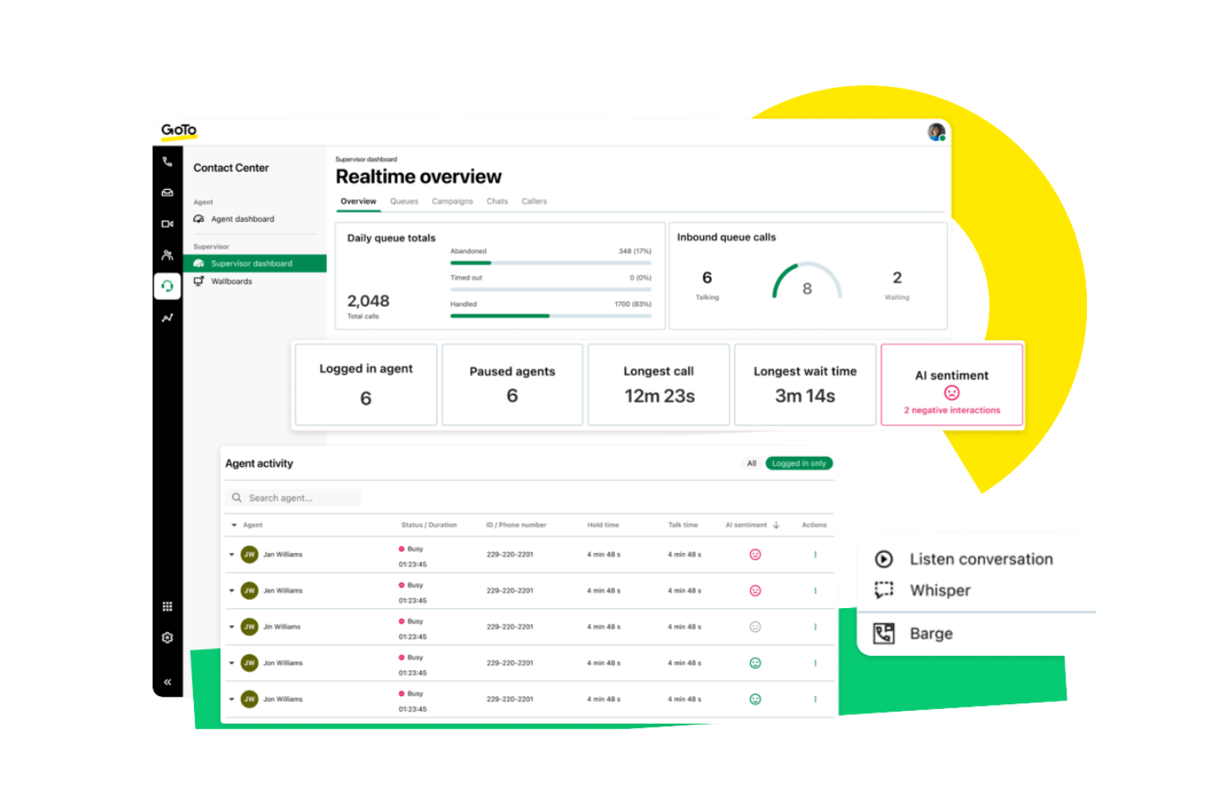The height and width of the screenshot is (811, 1216).
Task: Select the headset Contact Center icon
Action: pyautogui.click(x=168, y=286)
